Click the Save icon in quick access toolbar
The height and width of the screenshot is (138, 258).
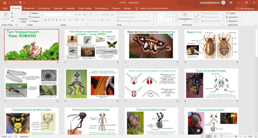[5, 3]
